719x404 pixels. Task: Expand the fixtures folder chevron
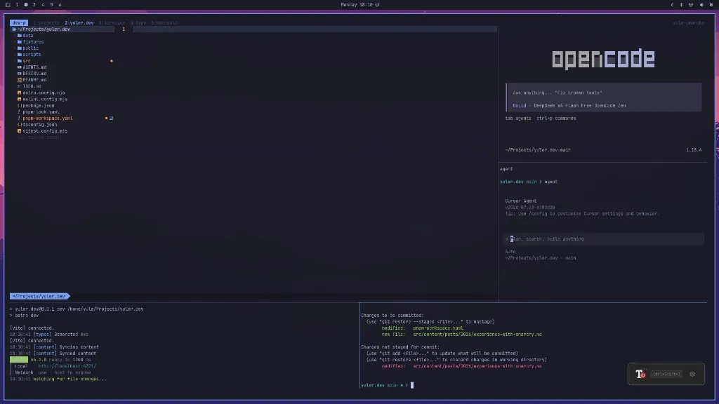[x=15, y=41]
